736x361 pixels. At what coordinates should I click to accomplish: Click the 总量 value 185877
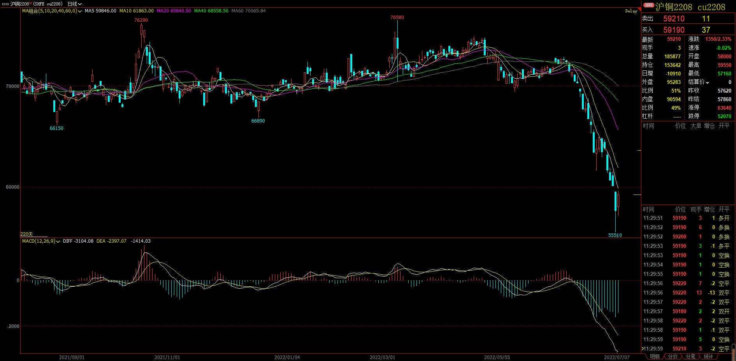click(673, 56)
